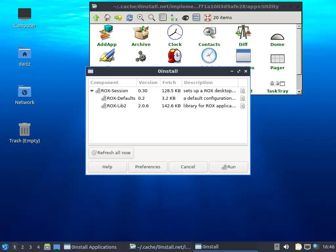Open properties icon for ROX-Session row

click(242, 91)
